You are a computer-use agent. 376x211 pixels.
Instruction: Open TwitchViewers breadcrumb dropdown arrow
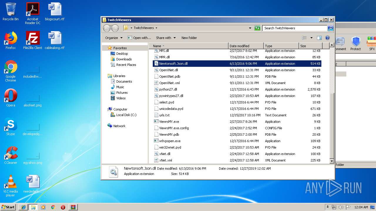tap(156, 28)
